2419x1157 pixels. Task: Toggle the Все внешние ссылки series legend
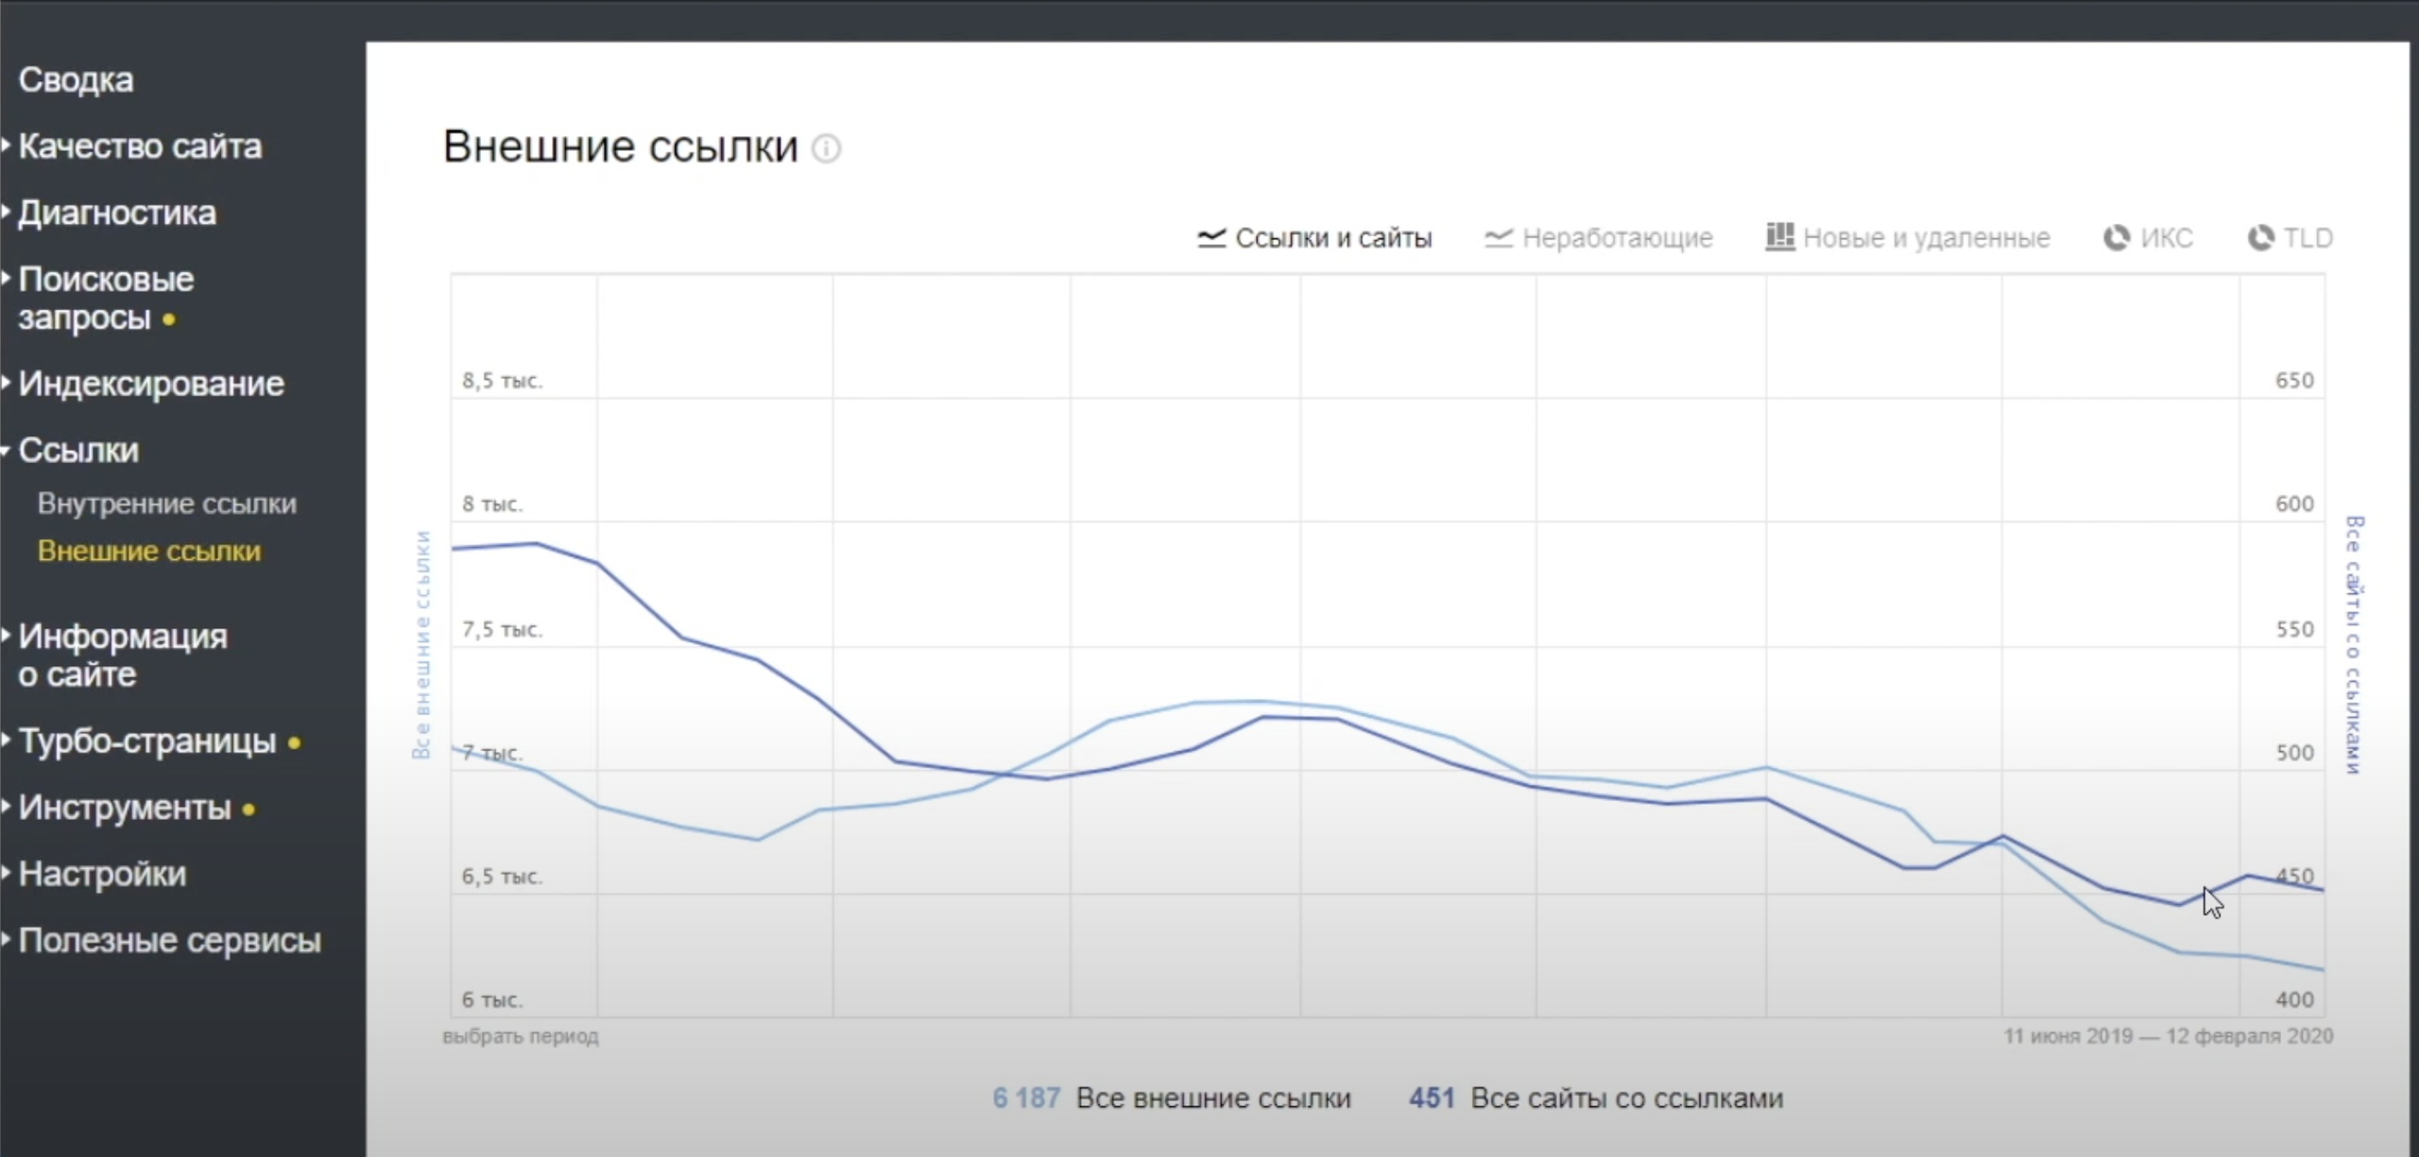(x=1212, y=1098)
